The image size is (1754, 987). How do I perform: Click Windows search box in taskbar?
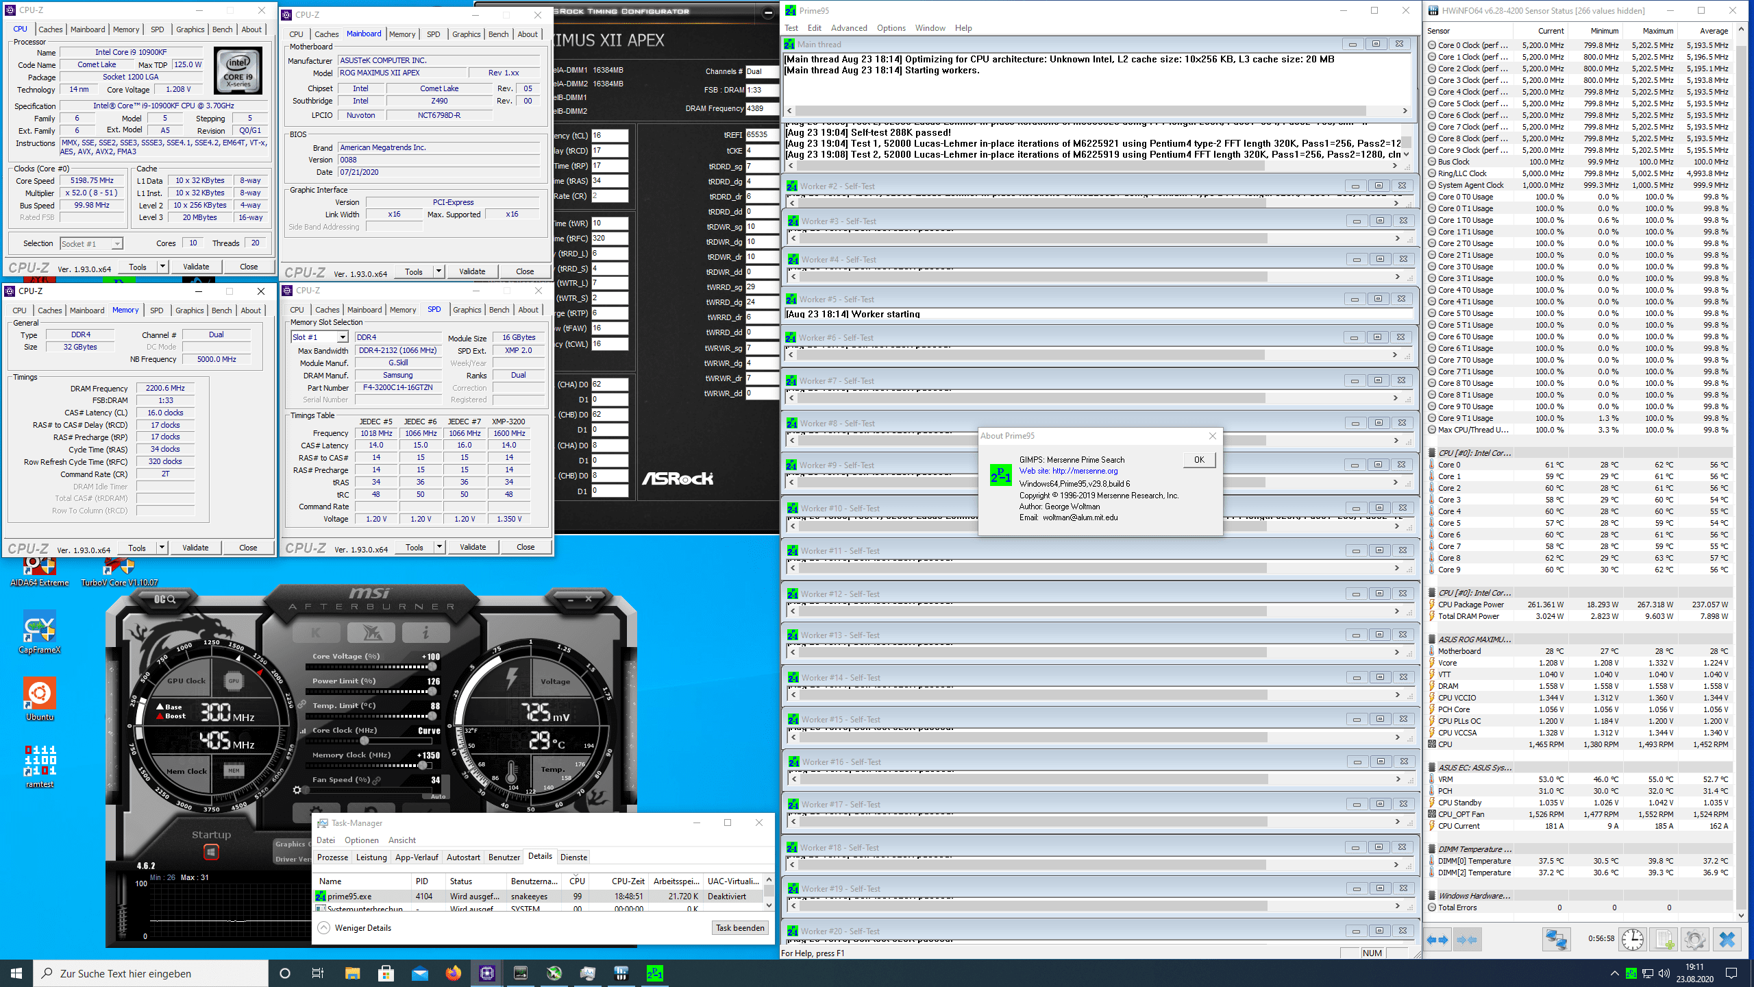(x=151, y=973)
